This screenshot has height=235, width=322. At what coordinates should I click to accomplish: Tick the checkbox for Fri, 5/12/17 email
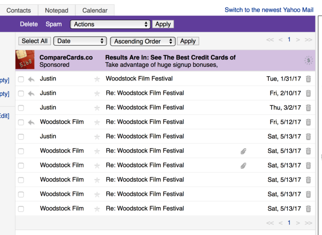point(21,122)
